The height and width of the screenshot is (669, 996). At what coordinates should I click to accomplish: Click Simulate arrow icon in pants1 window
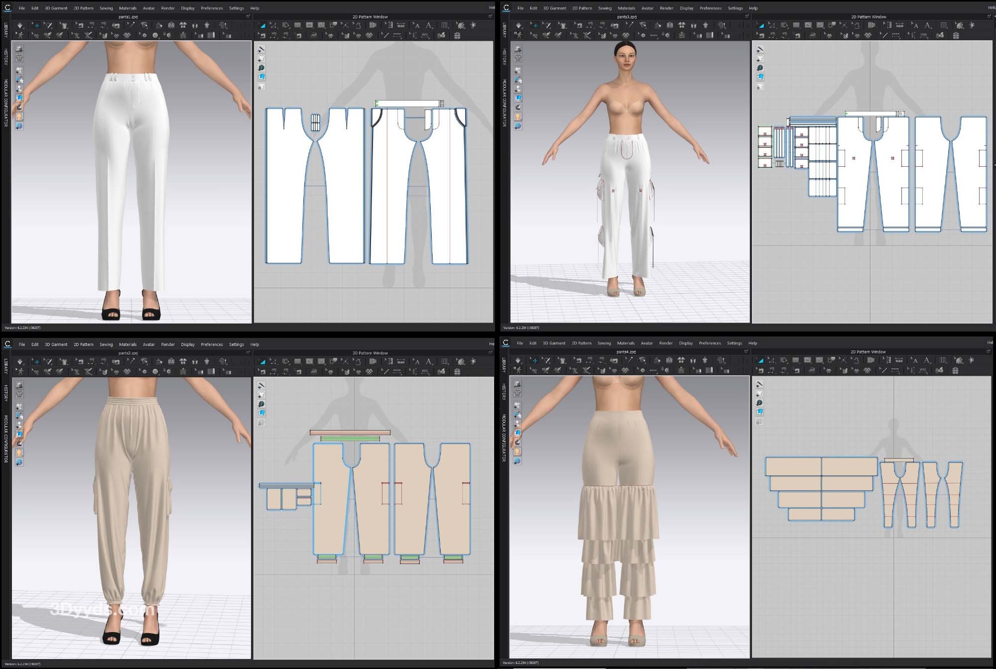pos(20,25)
